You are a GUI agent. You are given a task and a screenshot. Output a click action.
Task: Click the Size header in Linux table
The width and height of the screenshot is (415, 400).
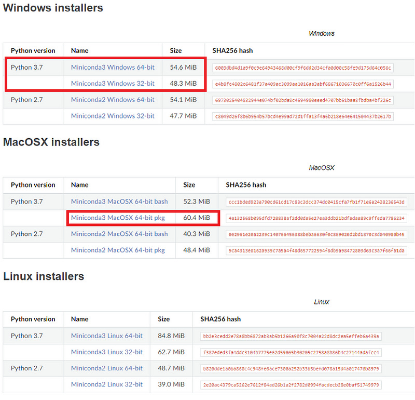[x=164, y=319]
